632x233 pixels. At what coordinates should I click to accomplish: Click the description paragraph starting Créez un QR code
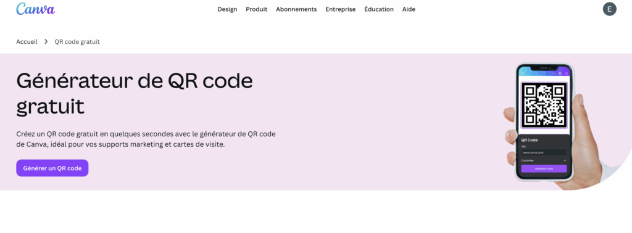[146, 139]
